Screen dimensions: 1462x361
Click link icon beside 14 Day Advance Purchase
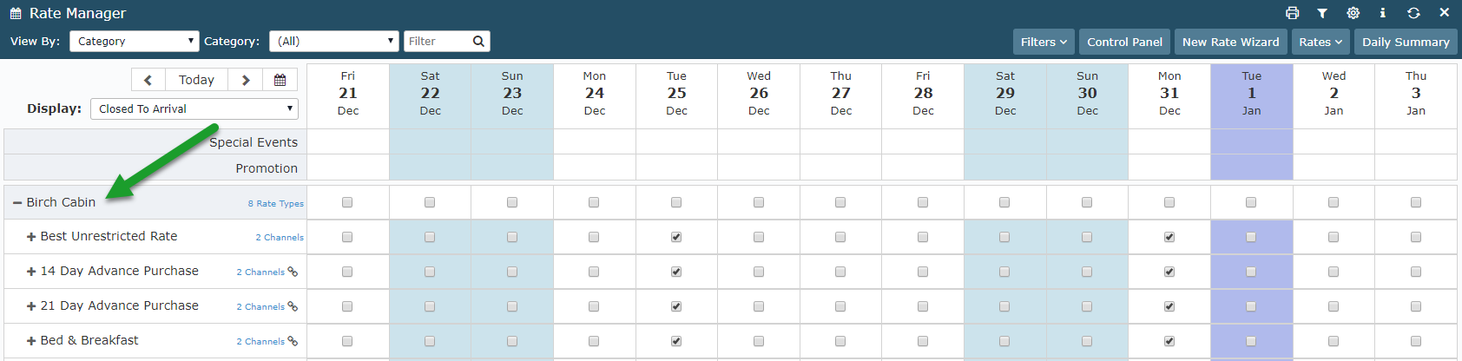[293, 272]
